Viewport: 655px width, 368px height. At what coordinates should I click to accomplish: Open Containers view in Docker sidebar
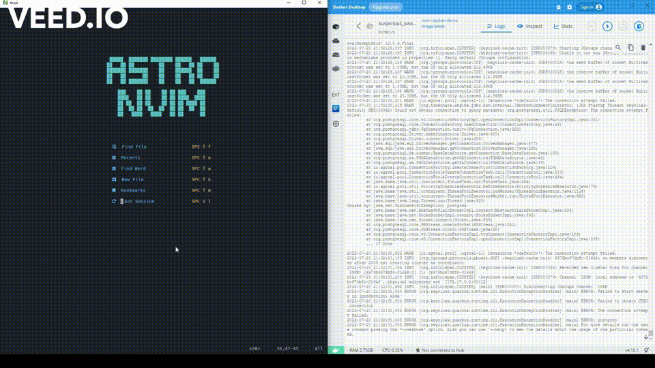pyautogui.click(x=336, y=27)
